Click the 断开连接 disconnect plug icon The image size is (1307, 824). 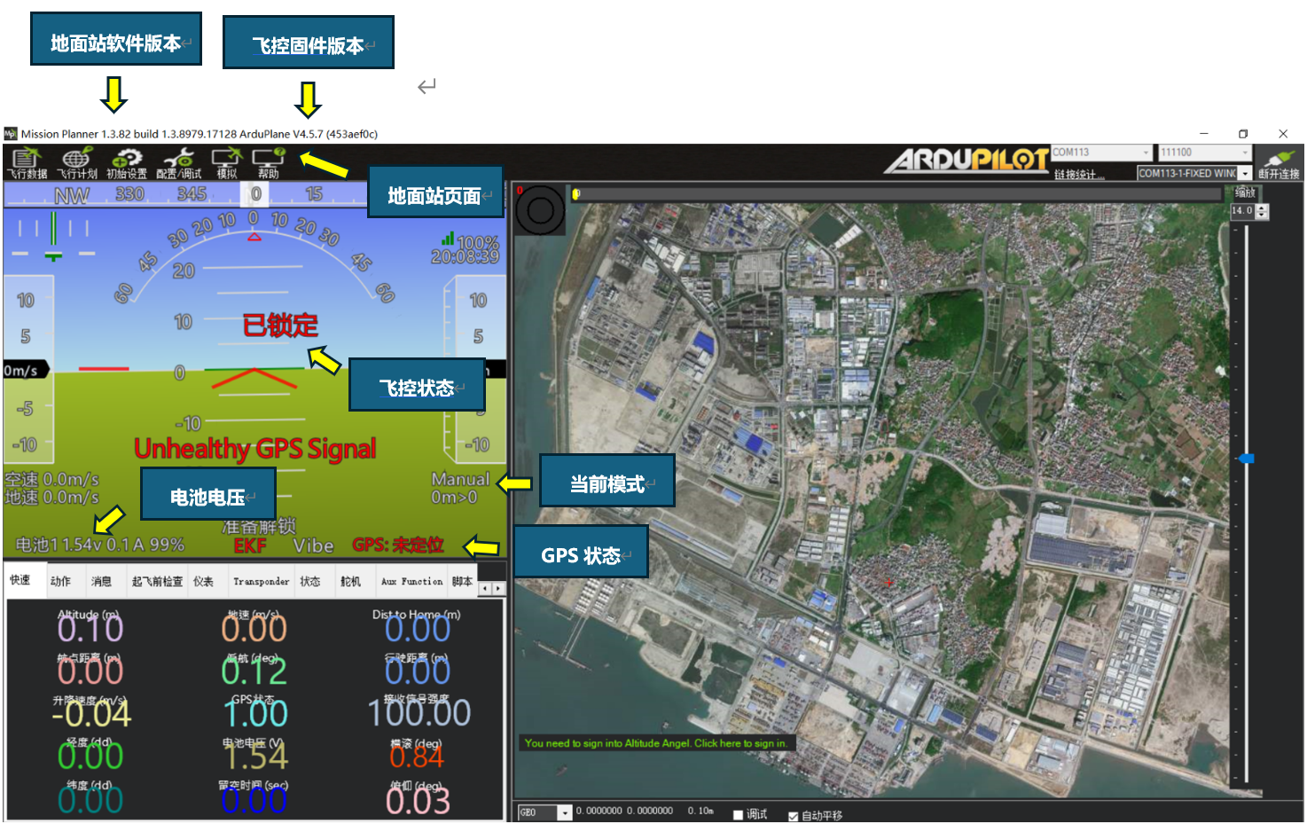[1278, 163]
